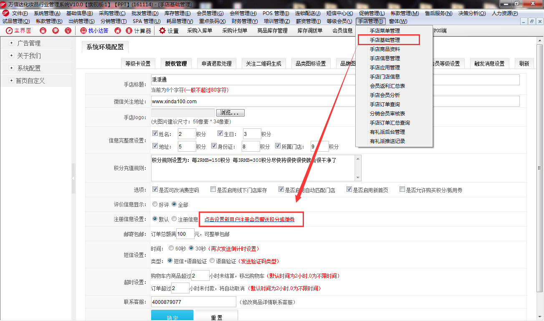Image resolution: width=544 pixels, height=321 pixels.
Task: Switch to the 申请退款处理 tab
Action: pyautogui.click(x=216, y=64)
